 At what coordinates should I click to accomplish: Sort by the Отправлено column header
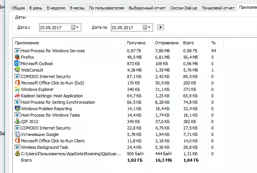[167, 43]
